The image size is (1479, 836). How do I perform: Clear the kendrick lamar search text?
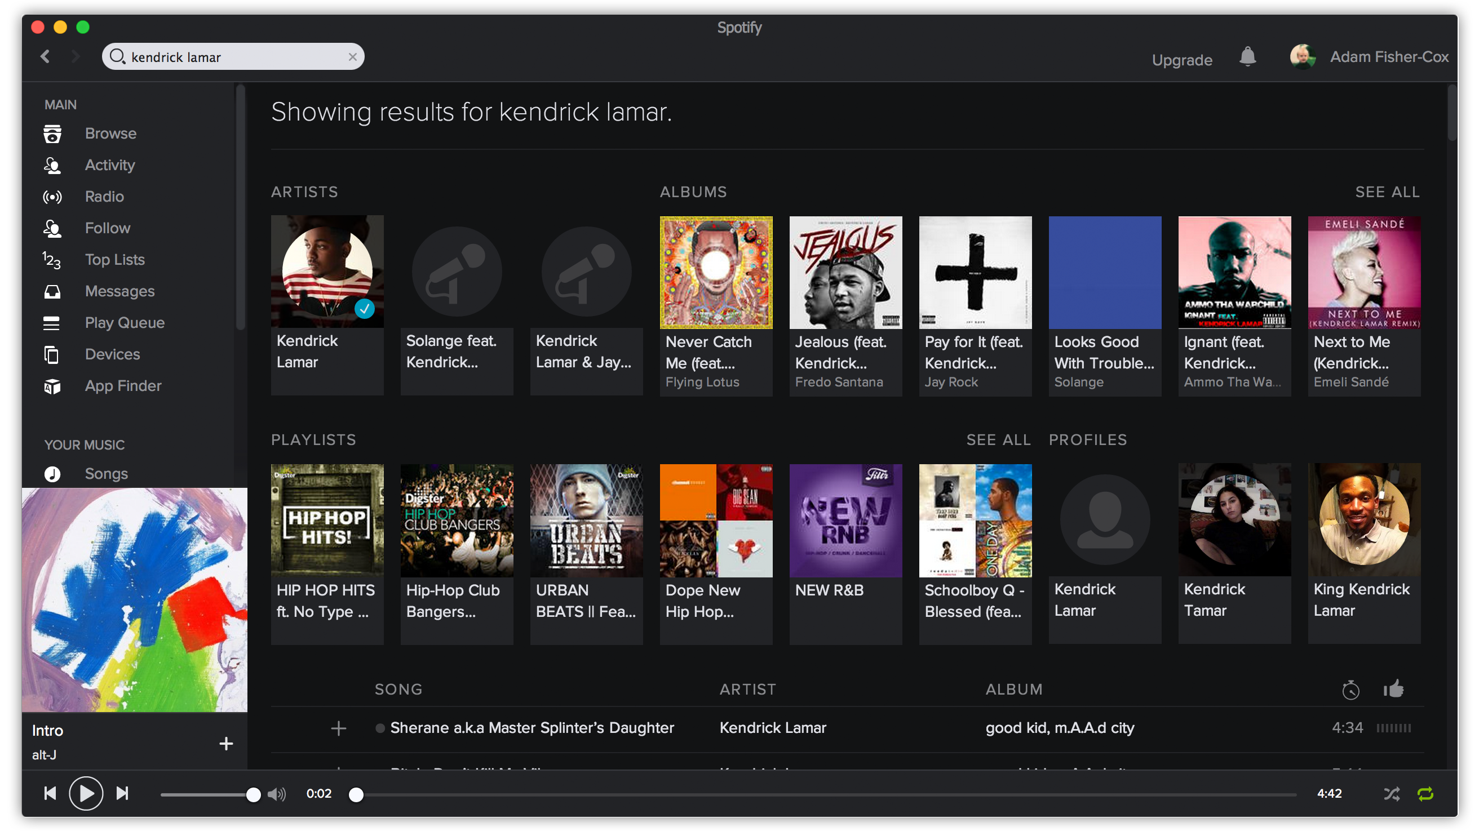pyautogui.click(x=353, y=57)
